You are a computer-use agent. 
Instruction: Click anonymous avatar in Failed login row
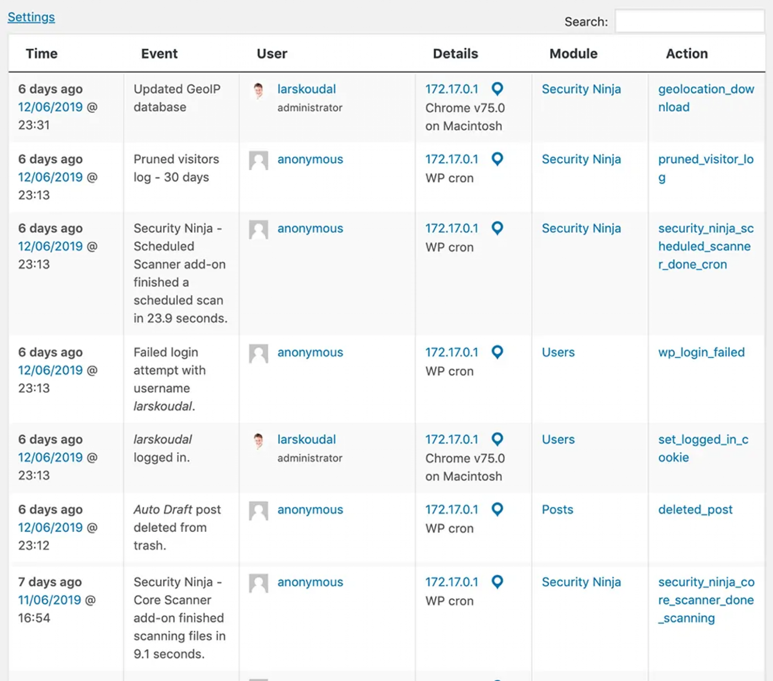coord(259,354)
